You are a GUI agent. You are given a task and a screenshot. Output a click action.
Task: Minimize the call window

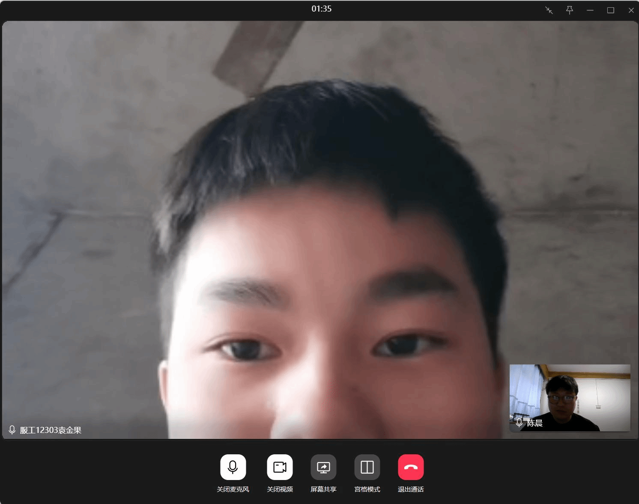point(590,10)
